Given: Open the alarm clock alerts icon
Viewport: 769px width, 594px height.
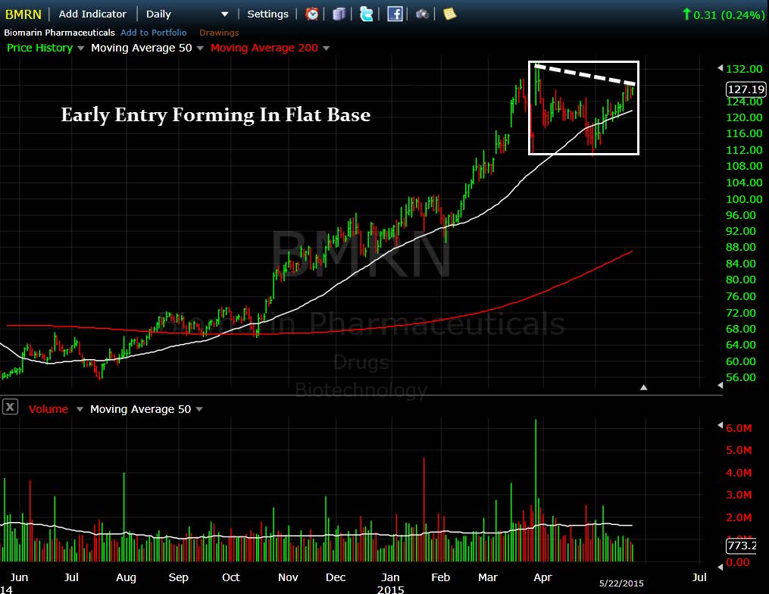Looking at the screenshot, I should (x=311, y=14).
